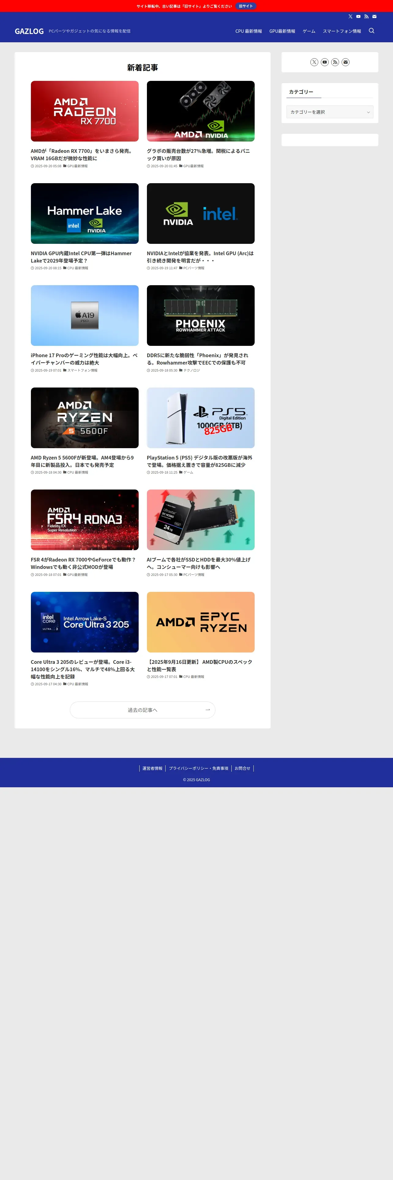
Task: Open the RSS feed icon in top header
Action: tap(366, 17)
